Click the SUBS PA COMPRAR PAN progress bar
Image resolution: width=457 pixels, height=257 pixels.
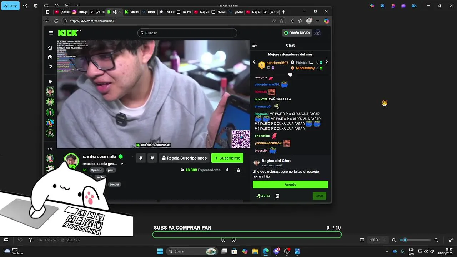tap(247, 235)
